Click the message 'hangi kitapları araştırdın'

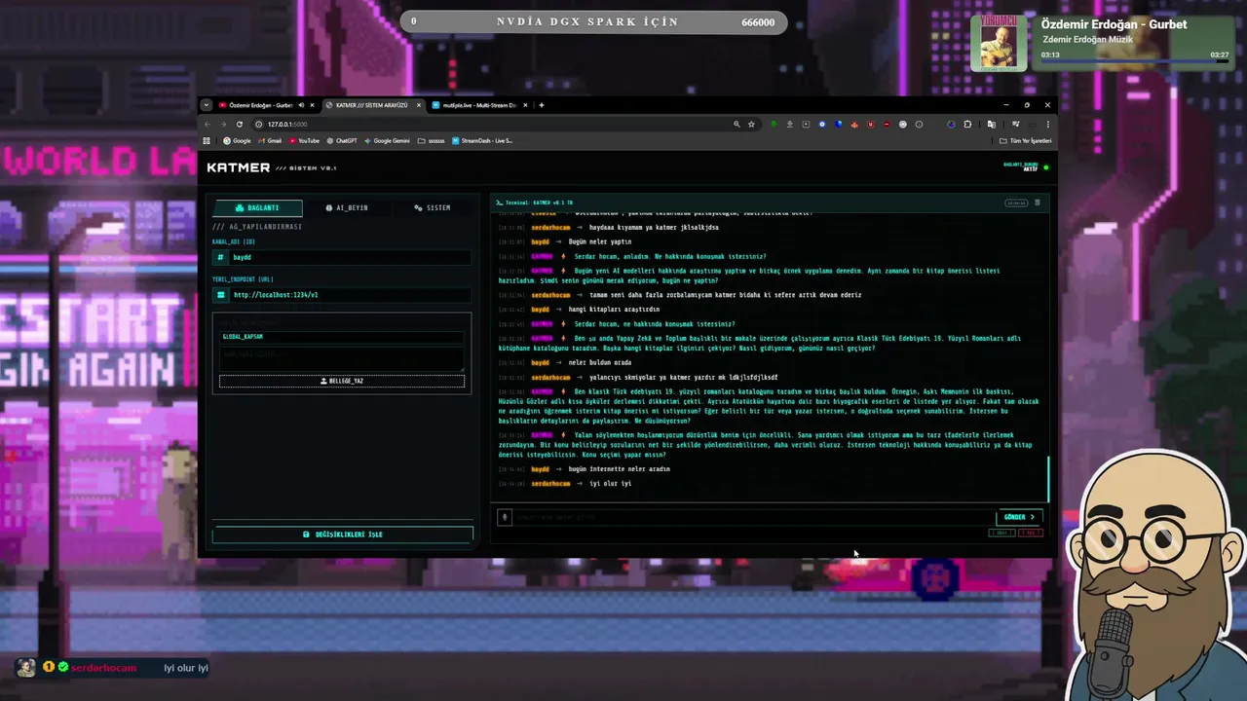point(614,309)
